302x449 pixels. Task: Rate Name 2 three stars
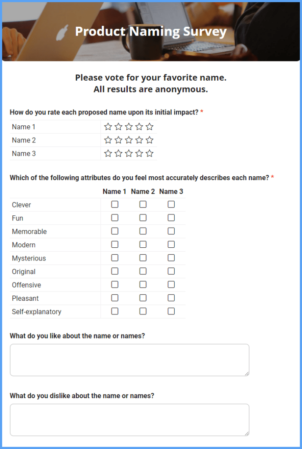[x=129, y=140]
